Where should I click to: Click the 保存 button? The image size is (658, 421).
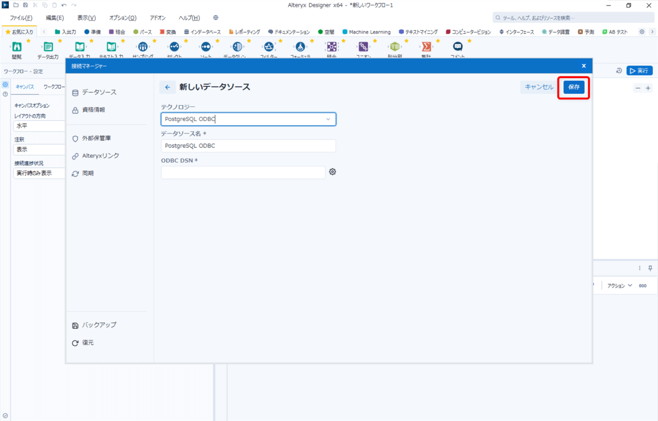click(x=574, y=87)
